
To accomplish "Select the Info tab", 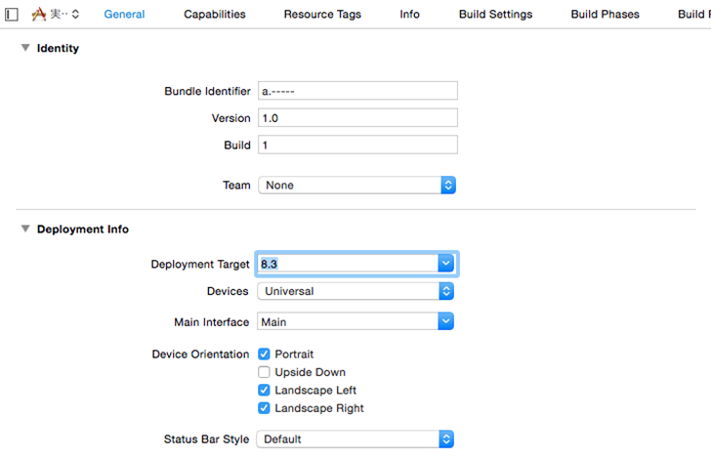I will coord(409,15).
